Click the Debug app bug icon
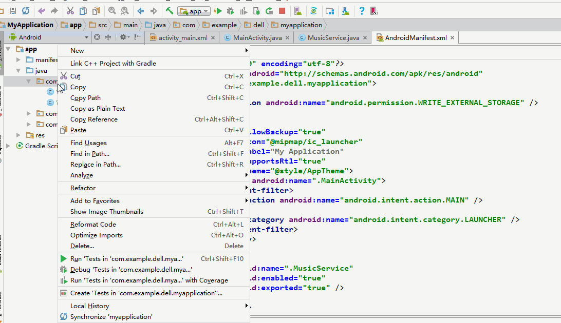 (231, 11)
